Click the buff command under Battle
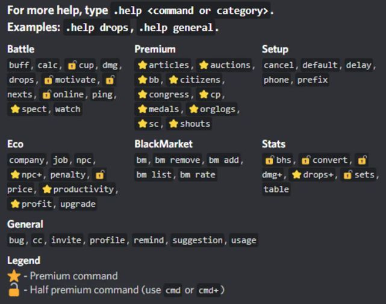This screenshot has height=304, width=386. [x=20, y=65]
